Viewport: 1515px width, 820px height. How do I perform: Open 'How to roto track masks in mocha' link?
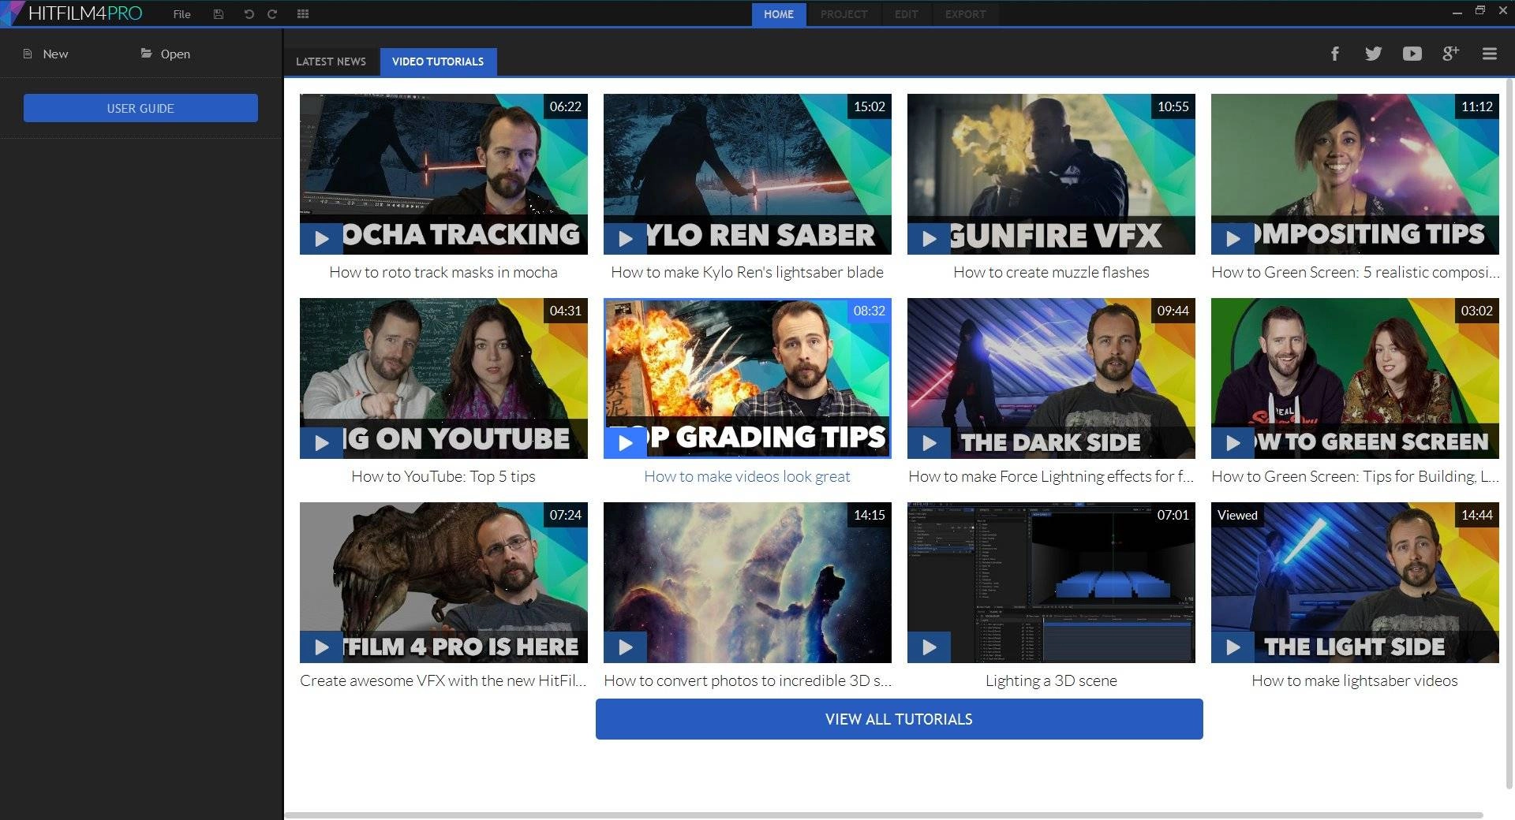pyautogui.click(x=443, y=272)
